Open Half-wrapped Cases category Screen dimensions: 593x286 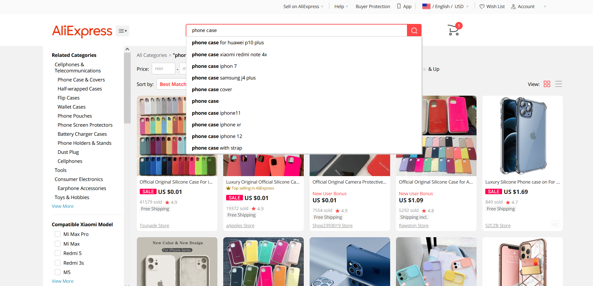coord(80,89)
